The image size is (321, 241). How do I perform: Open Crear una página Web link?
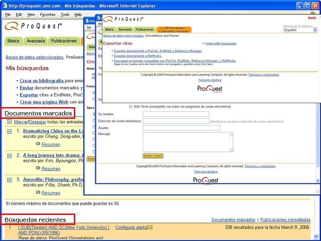coord(44,102)
